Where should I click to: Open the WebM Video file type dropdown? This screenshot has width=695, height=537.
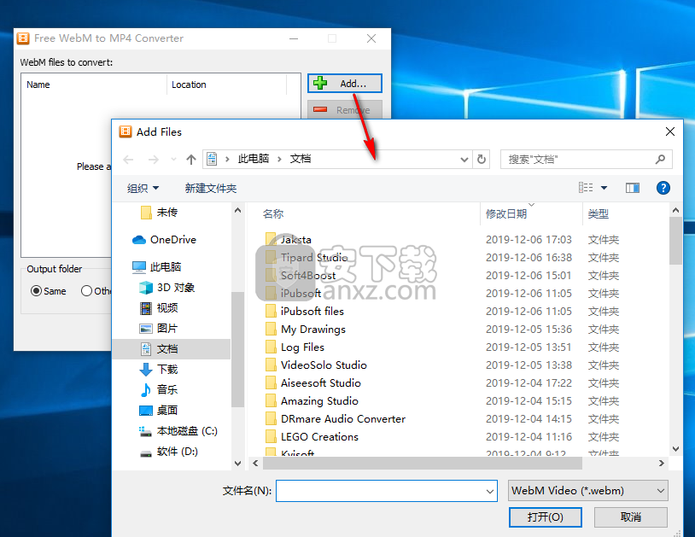click(x=587, y=491)
